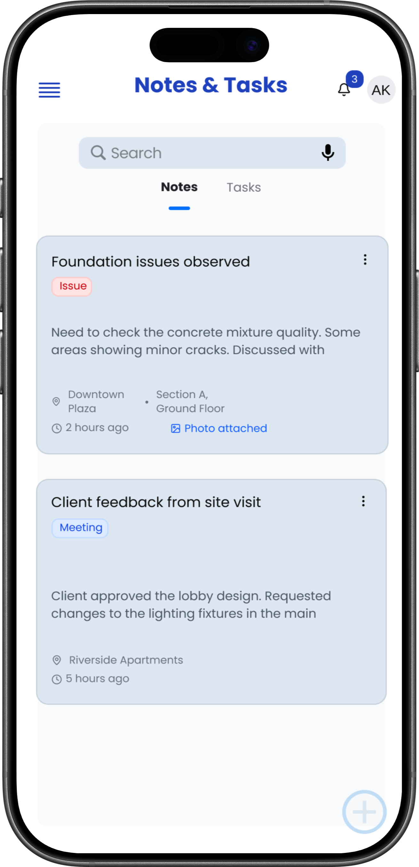
Task: Focus the Search input field
Action: [209, 153]
